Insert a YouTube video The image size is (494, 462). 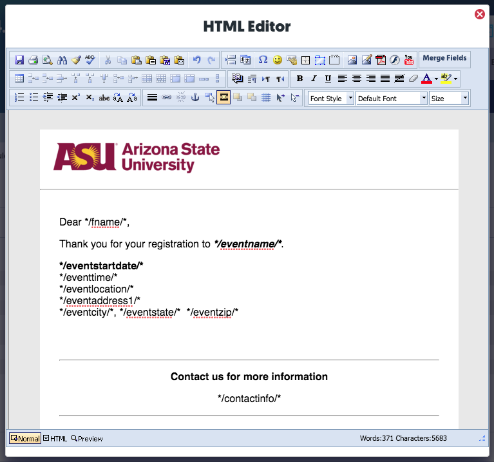point(409,60)
